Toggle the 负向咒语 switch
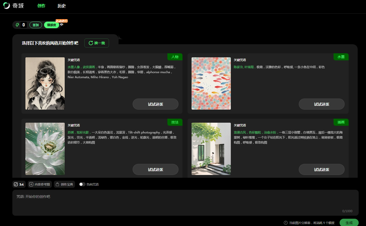Image resolution: width=366 pixels, height=226 pixels. point(82,184)
